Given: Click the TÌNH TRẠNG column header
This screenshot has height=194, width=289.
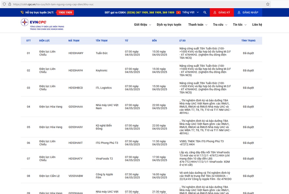Looking at the screenshot, I should pyautogui.click(x=248, y=41).
